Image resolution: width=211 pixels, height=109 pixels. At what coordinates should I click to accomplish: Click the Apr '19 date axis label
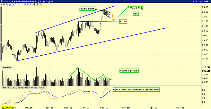pyautogui.click(x=154, y=108)
